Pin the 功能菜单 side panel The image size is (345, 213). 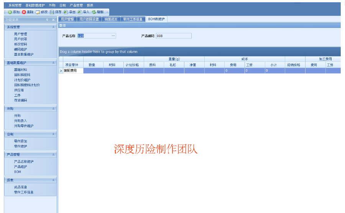(x=47, y=20)
